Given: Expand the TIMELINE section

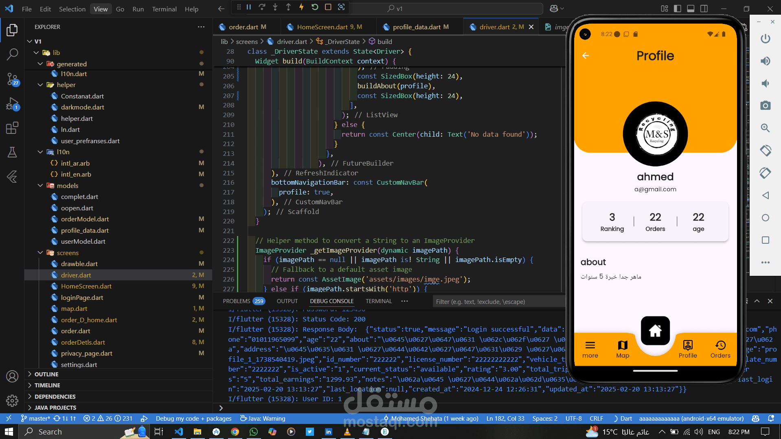Looking at the screenshot, I should coord(47,385).
